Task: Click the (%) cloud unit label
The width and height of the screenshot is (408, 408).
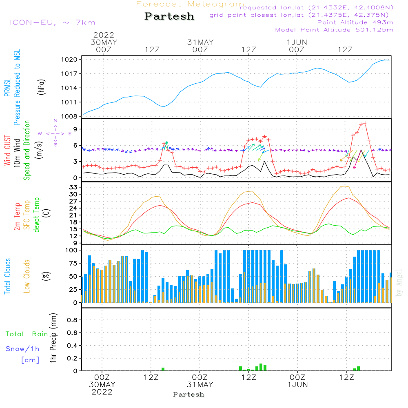Action: point(46,276)
